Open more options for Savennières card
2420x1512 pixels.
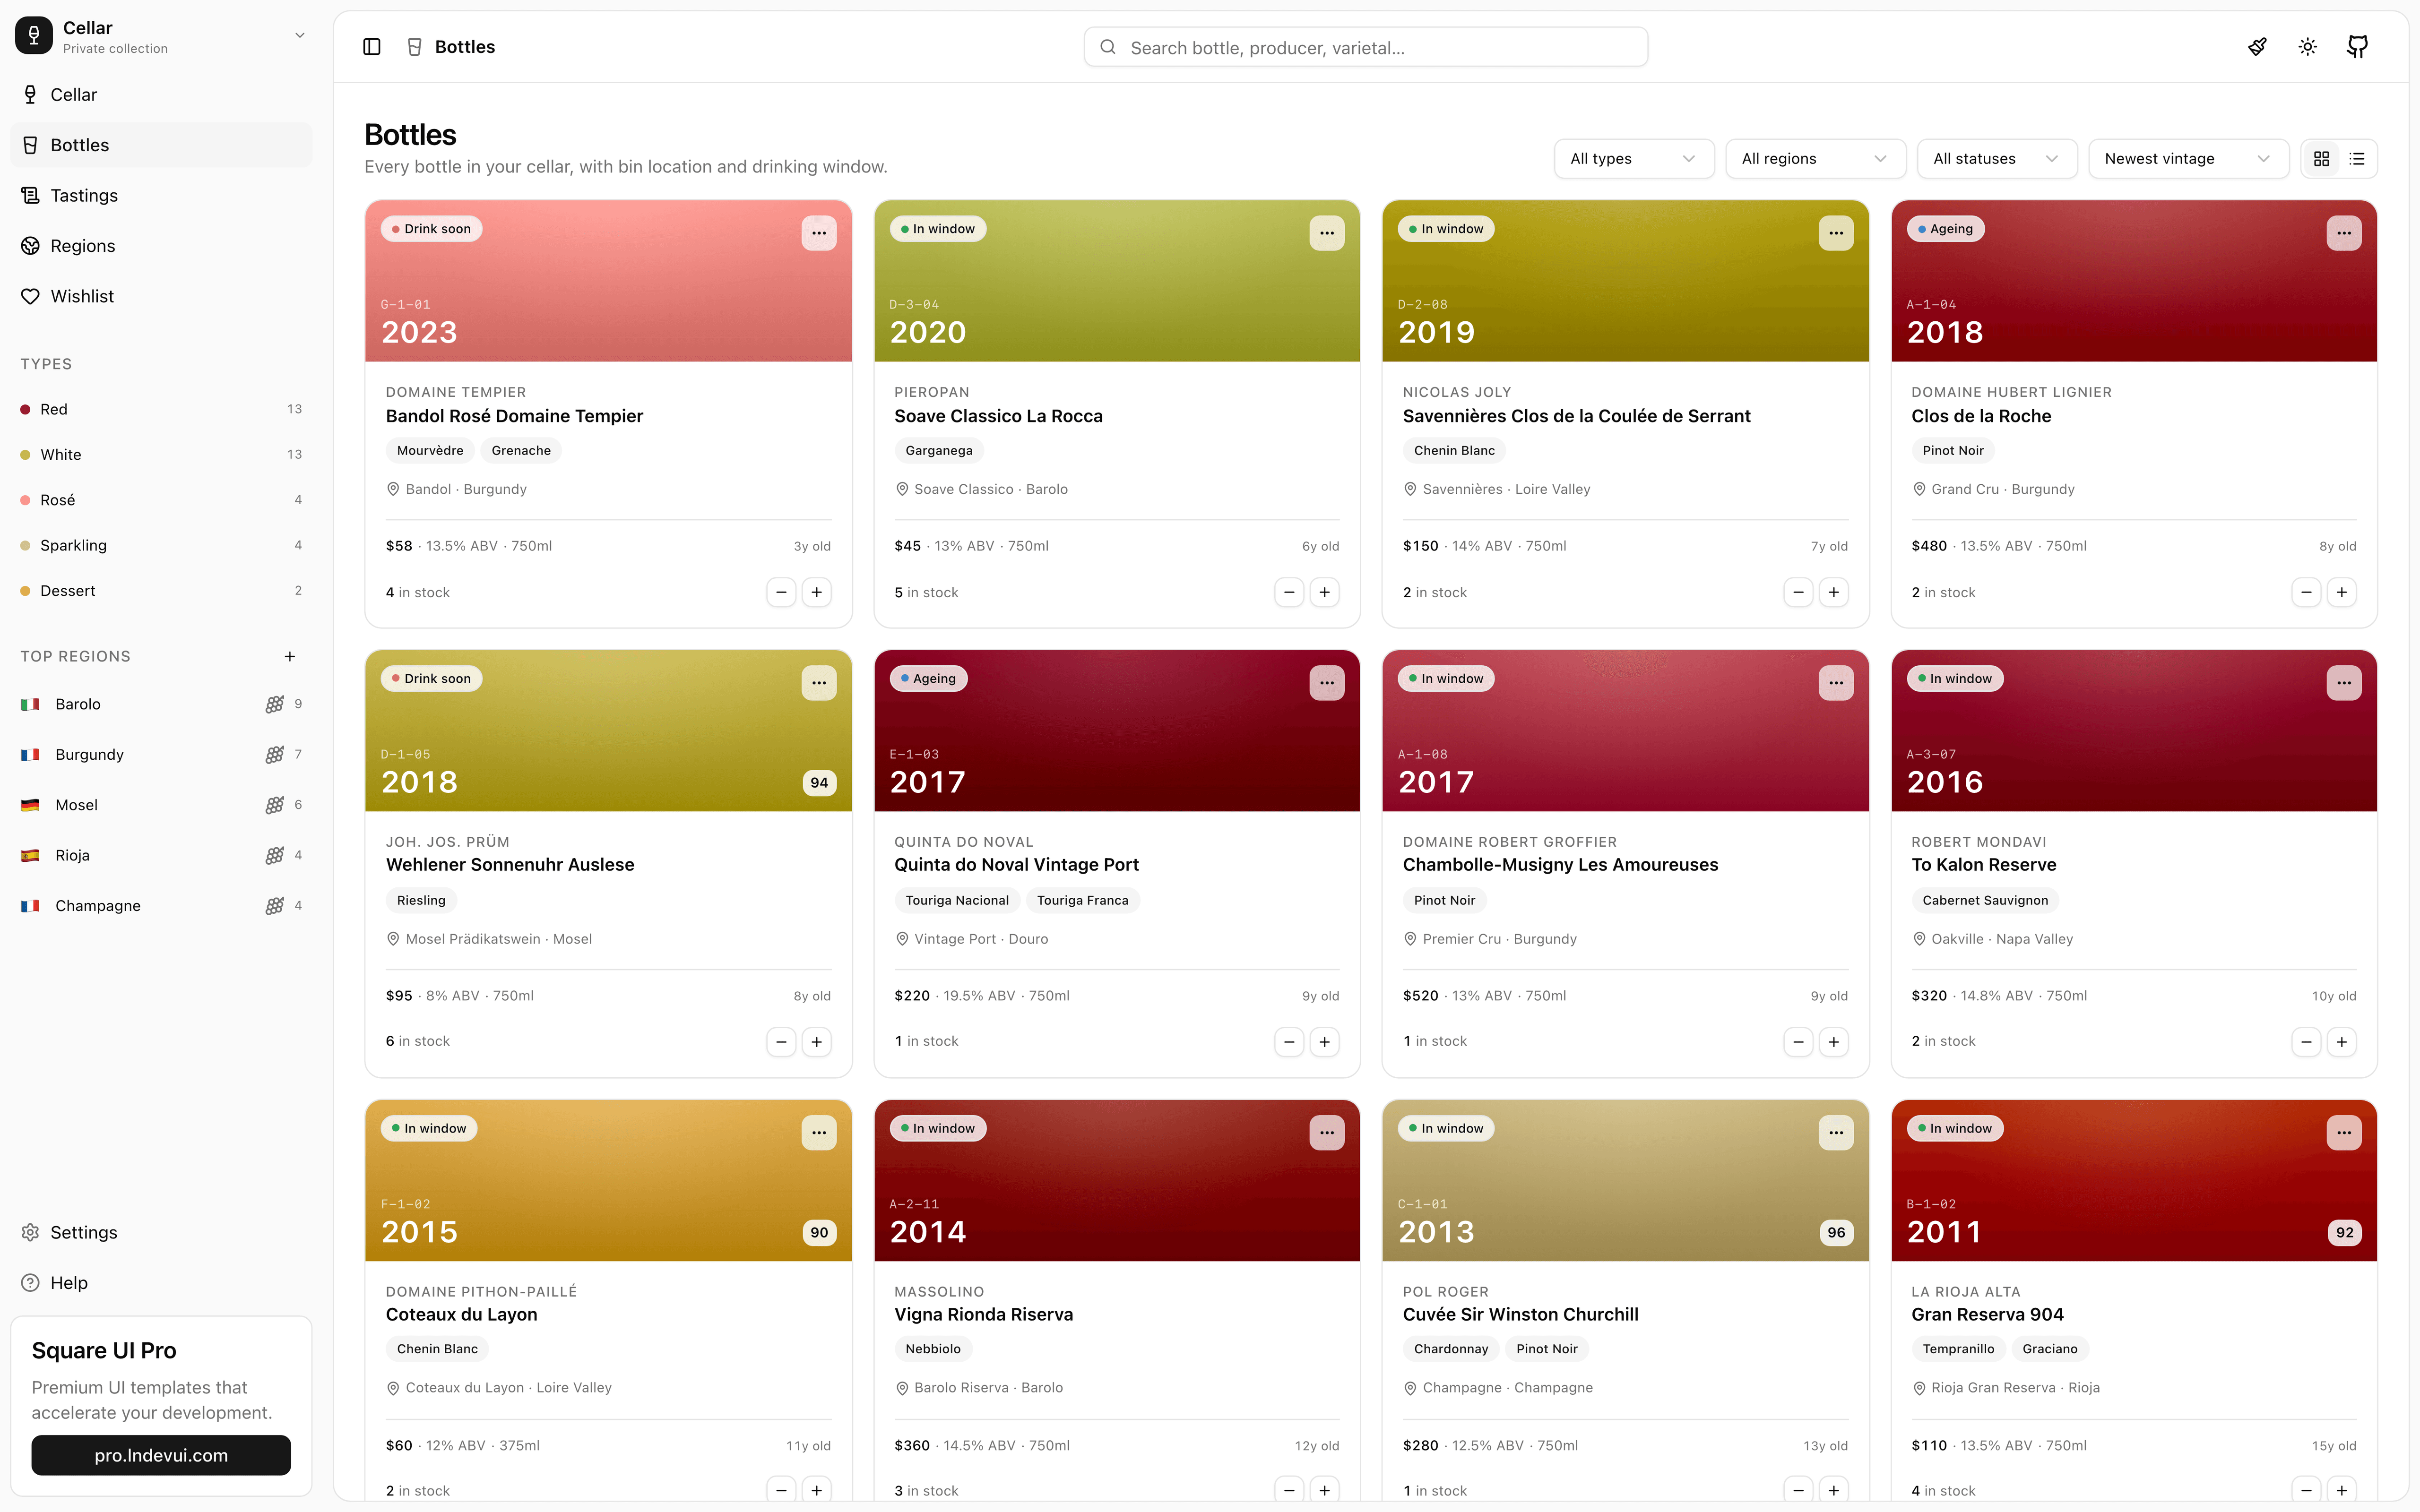click(x=1836, y=233)
